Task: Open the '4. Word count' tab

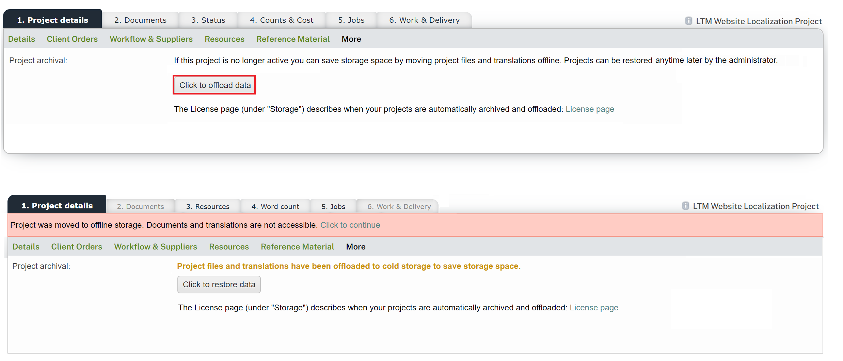Action: [x=275, y=207]
